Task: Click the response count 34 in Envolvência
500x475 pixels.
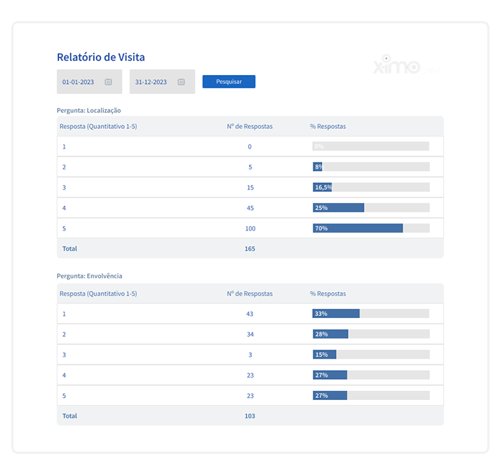Action: (x=250, y=334)
